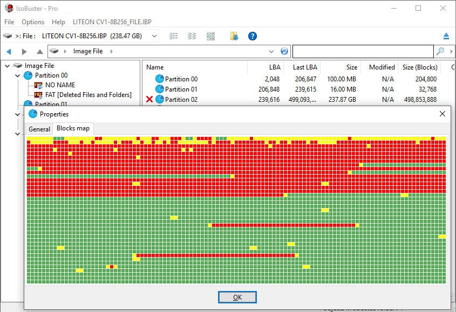Viewport: 456px width, 312px height.
Task: Collapse Partition 00 in the tree
Action: (x=18, y=75)
